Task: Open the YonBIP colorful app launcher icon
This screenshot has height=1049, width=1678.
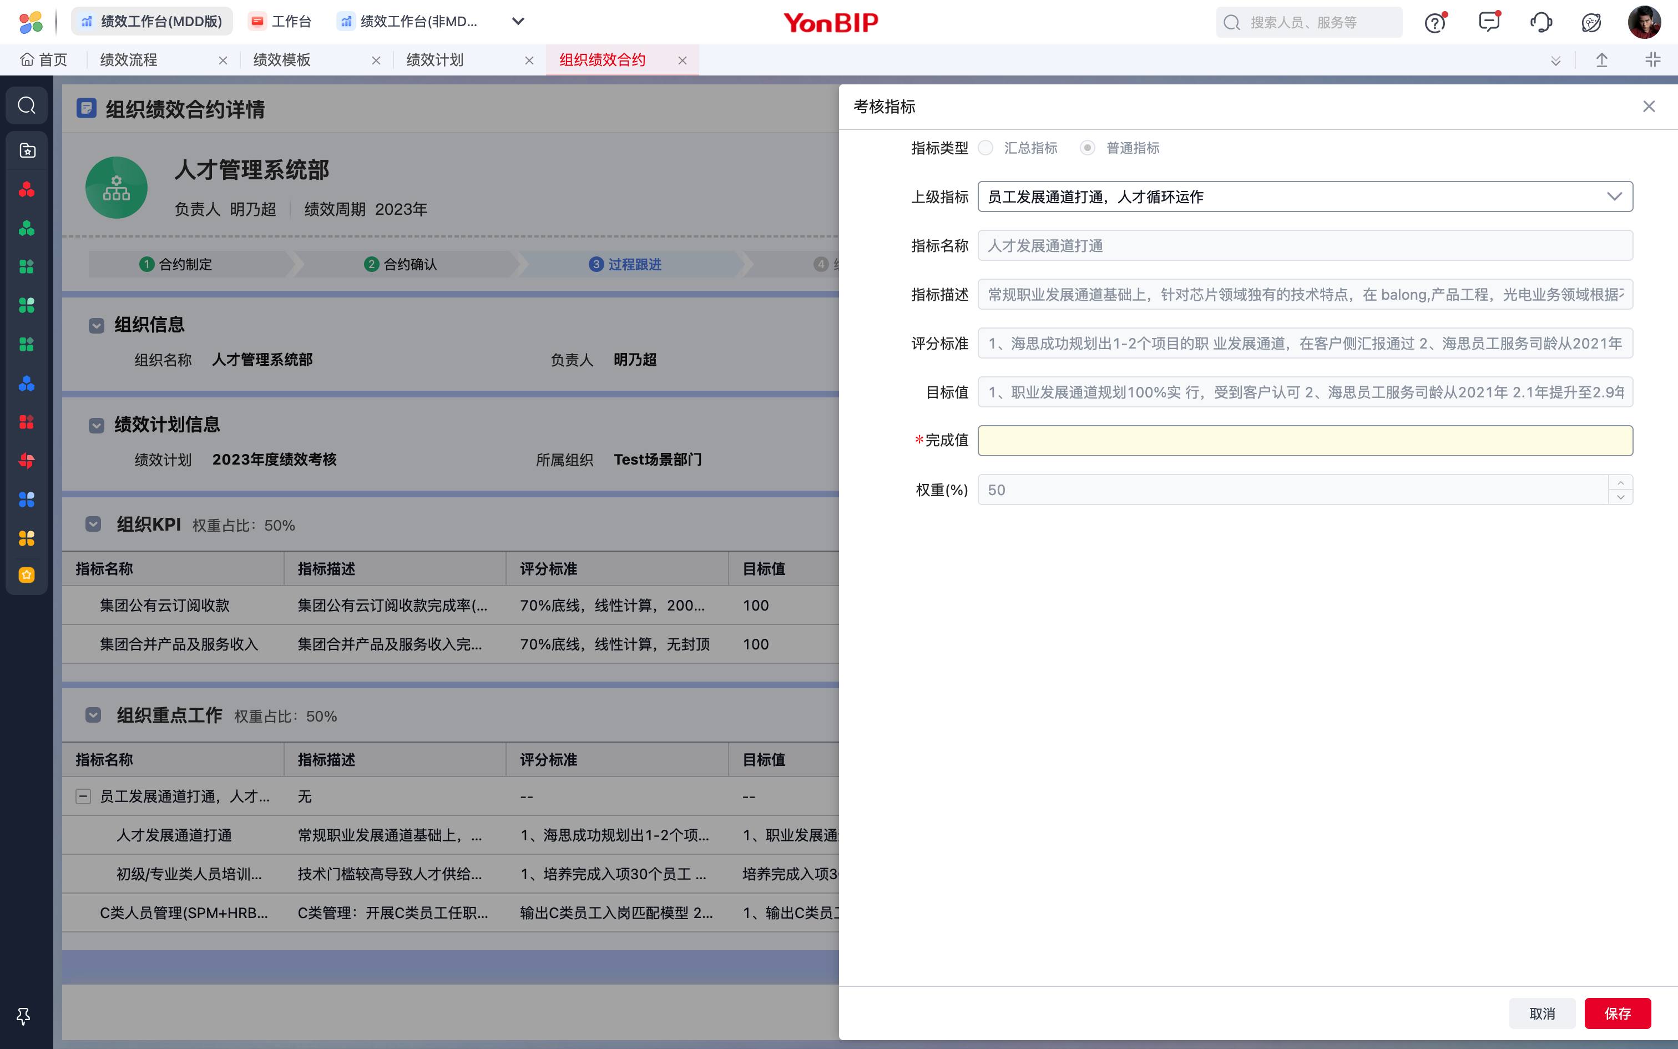Action: coord(31,22)
